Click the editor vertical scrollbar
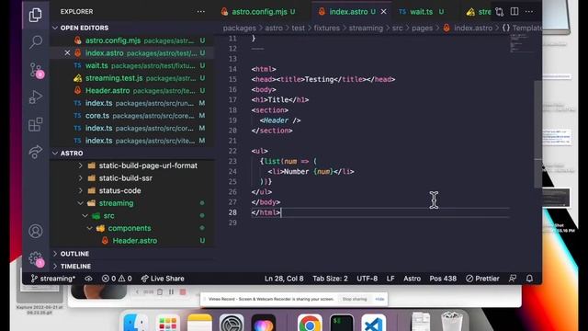 click(538, 133)
